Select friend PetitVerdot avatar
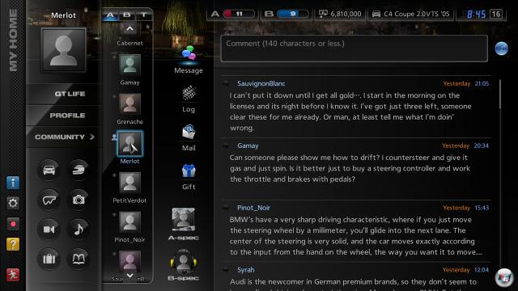Viewport: 518px width, 291px height. [x=129, y=183]
